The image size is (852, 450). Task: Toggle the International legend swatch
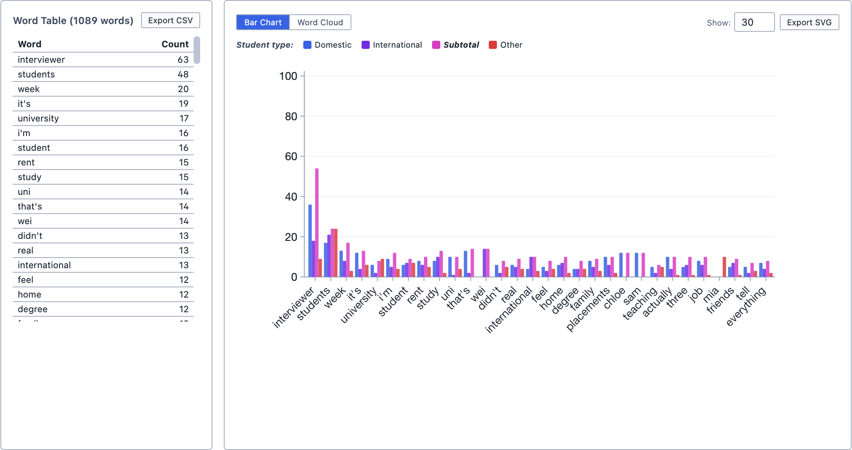pos(366,45)
